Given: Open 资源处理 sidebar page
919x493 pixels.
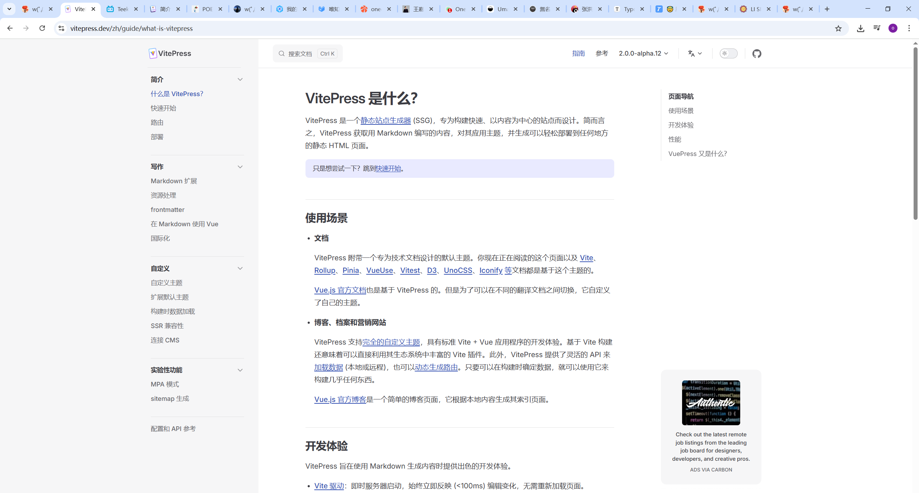Looking at the screenshot, I should pyautogui.click(x=163, y=195).
